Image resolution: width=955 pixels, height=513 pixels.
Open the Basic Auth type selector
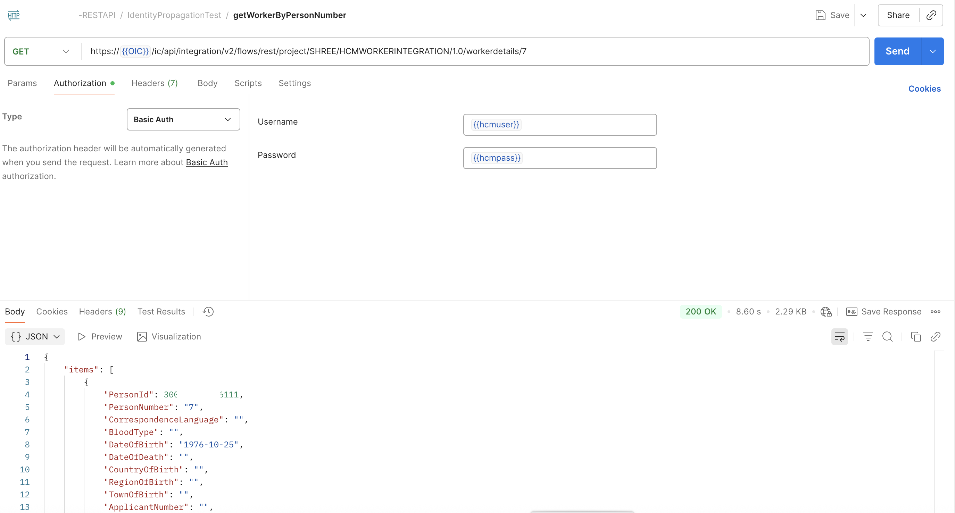[x=183, y=119]
